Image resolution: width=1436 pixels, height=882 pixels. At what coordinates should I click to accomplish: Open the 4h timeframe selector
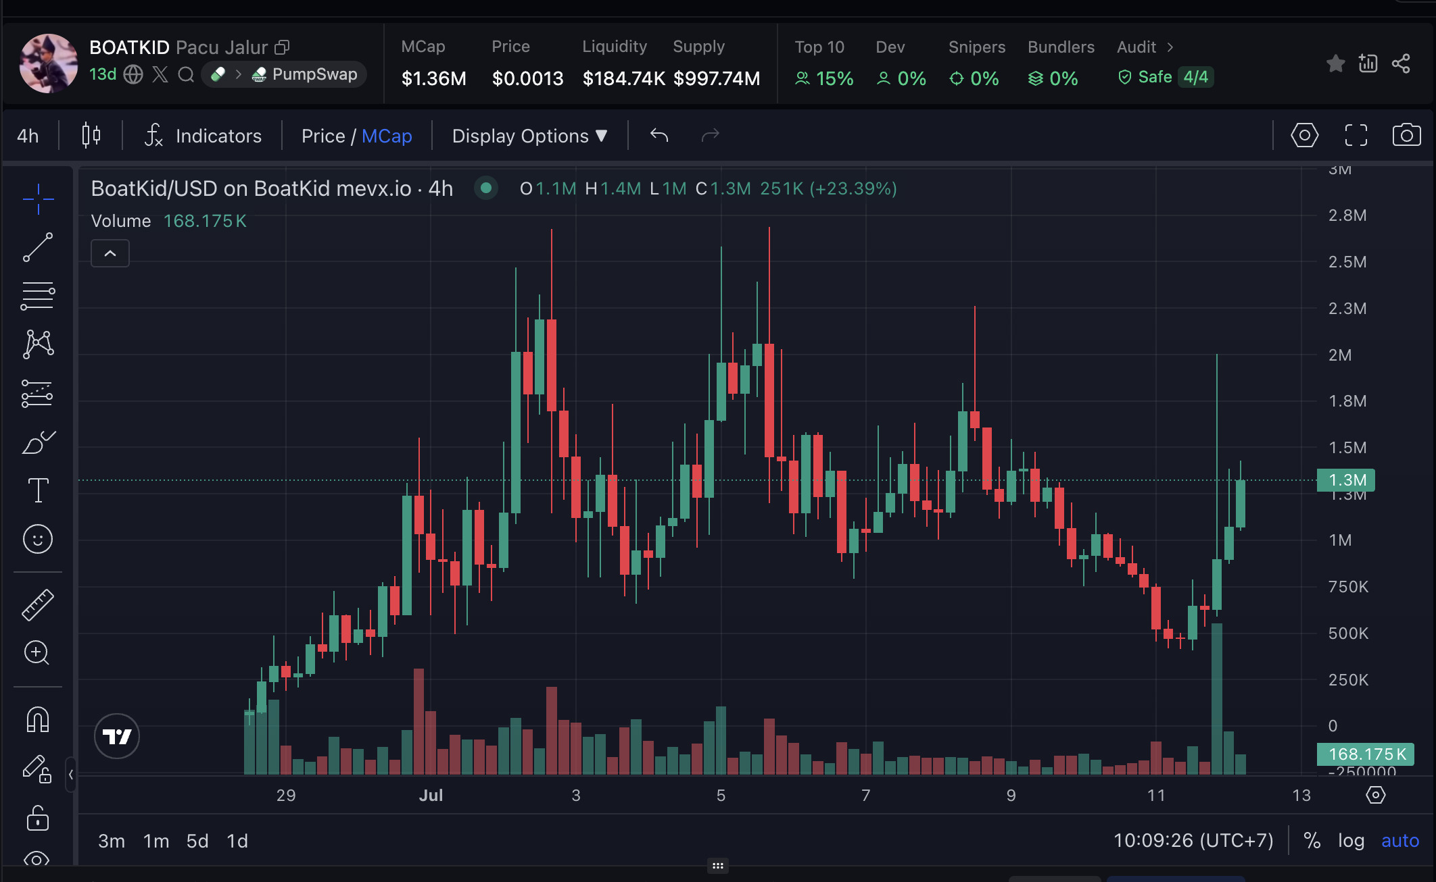click(x=28, y=136)
